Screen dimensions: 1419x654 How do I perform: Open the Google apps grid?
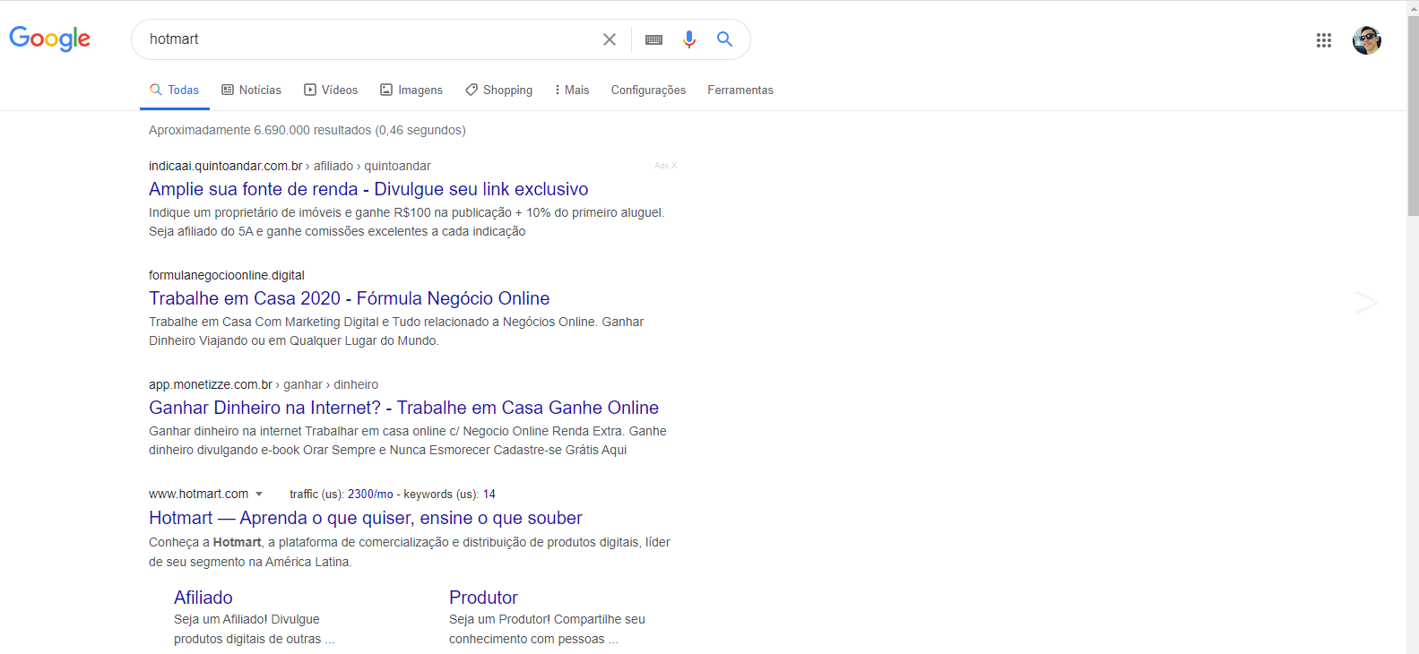[1323, 40]
